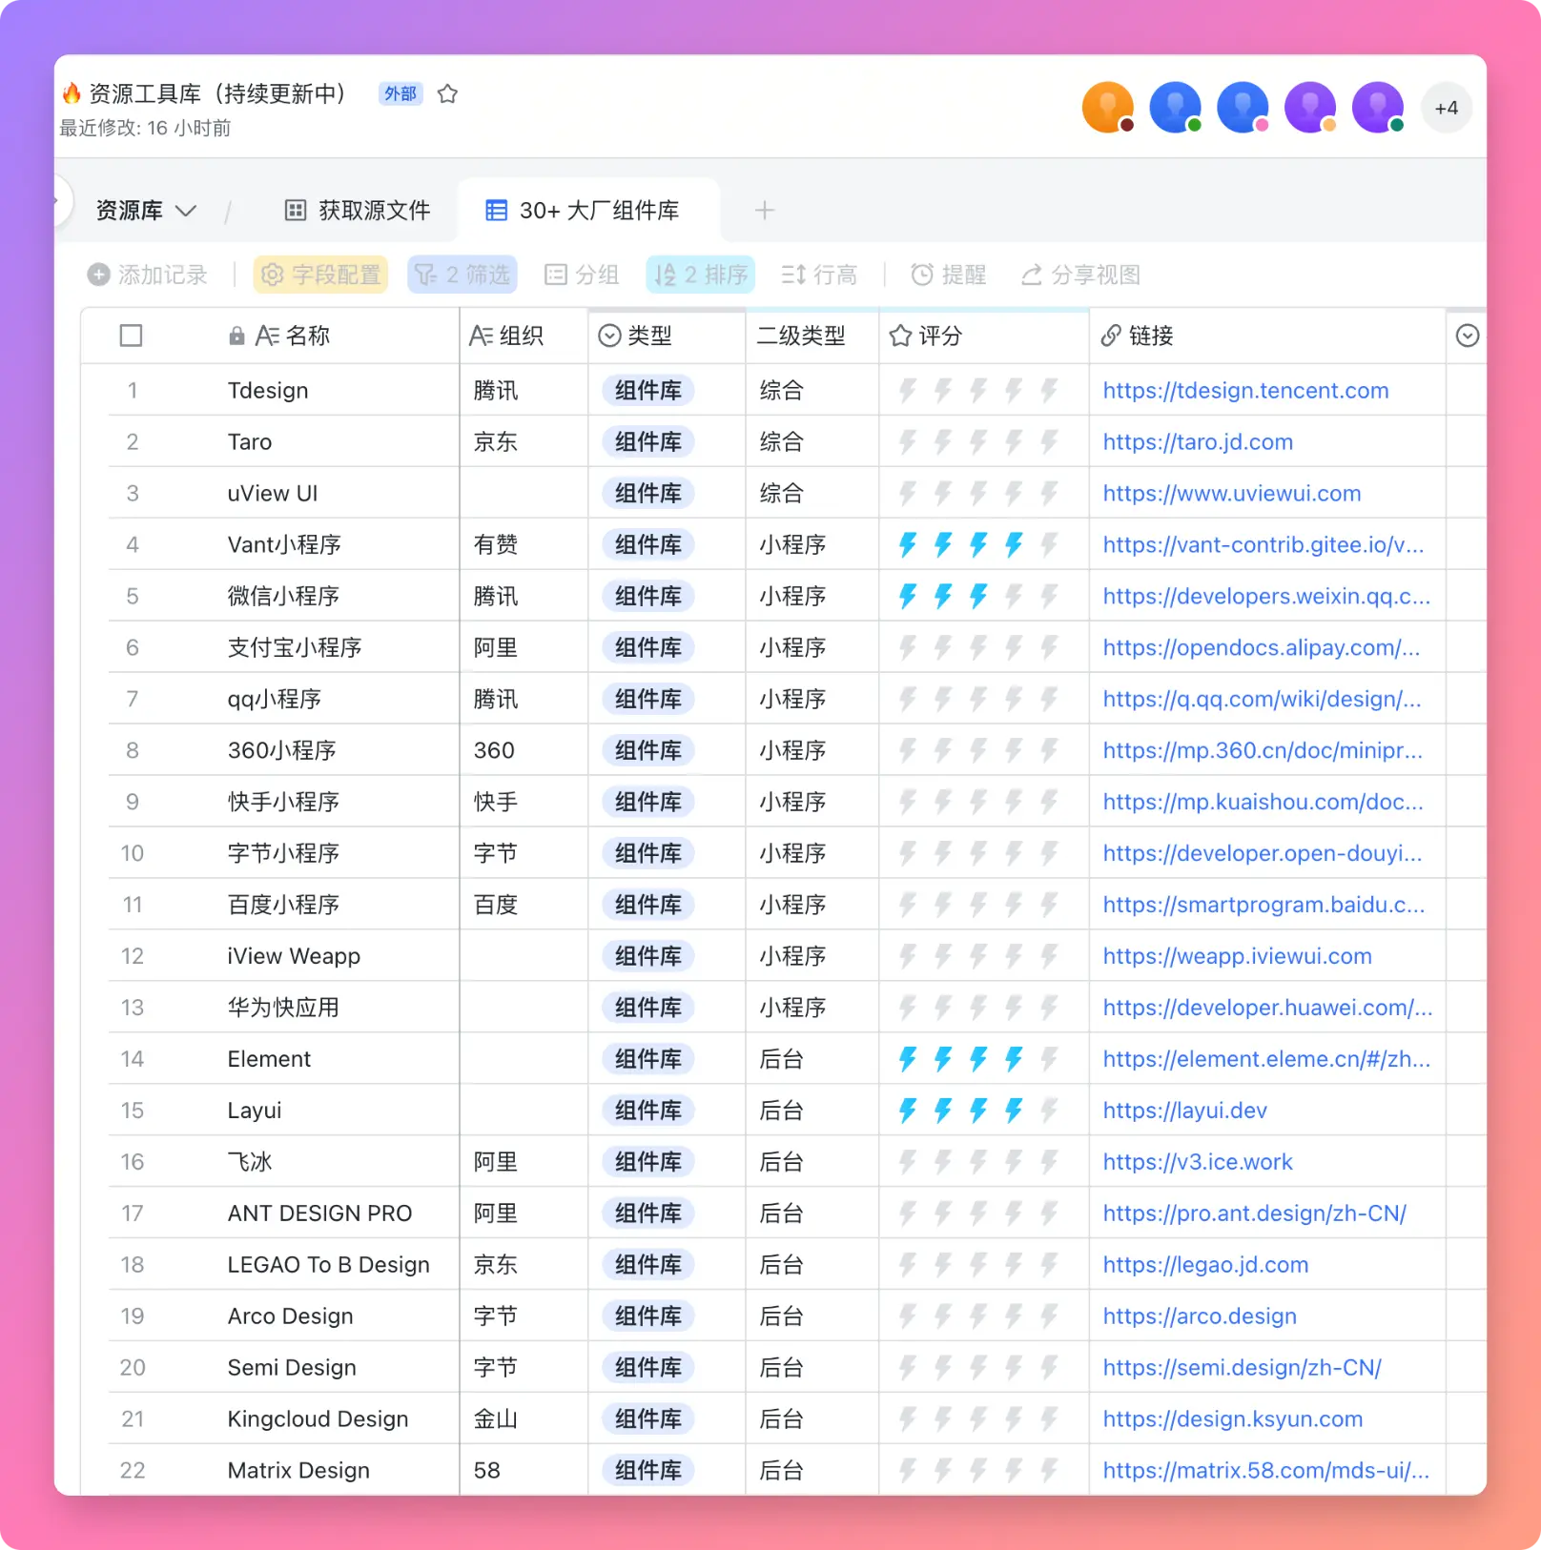Viewport: 1541px width, 1550px height.
Task: Open the sort settings
Action: 701,275
